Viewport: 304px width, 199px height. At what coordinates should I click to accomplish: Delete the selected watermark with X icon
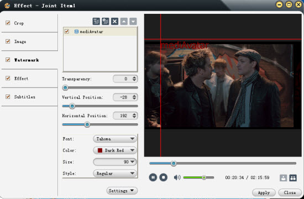point(114,21)
